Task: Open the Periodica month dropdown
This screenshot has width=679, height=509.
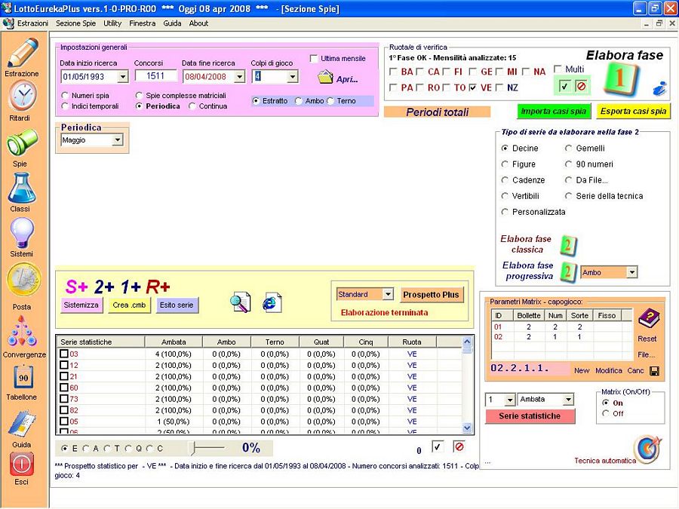Action: click(x=117, y=140)
